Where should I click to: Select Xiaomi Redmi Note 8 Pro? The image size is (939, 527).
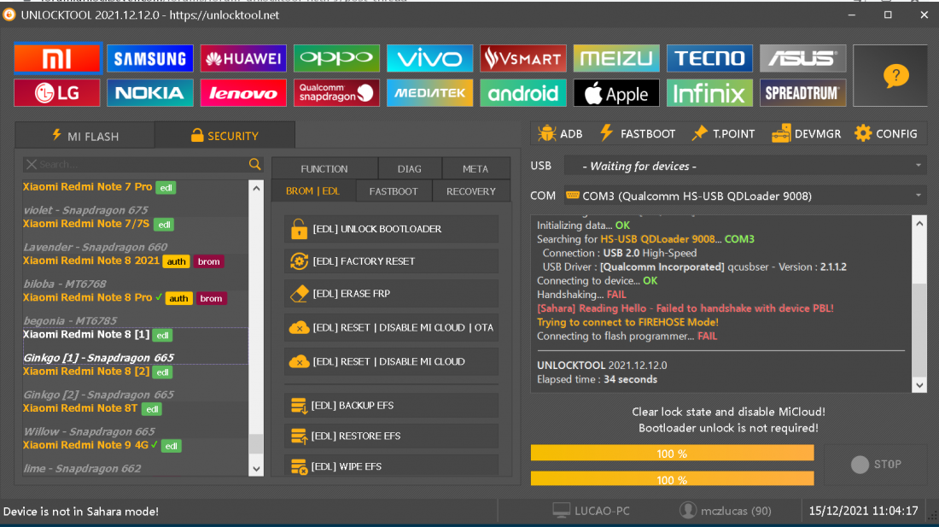coord(87,297)
